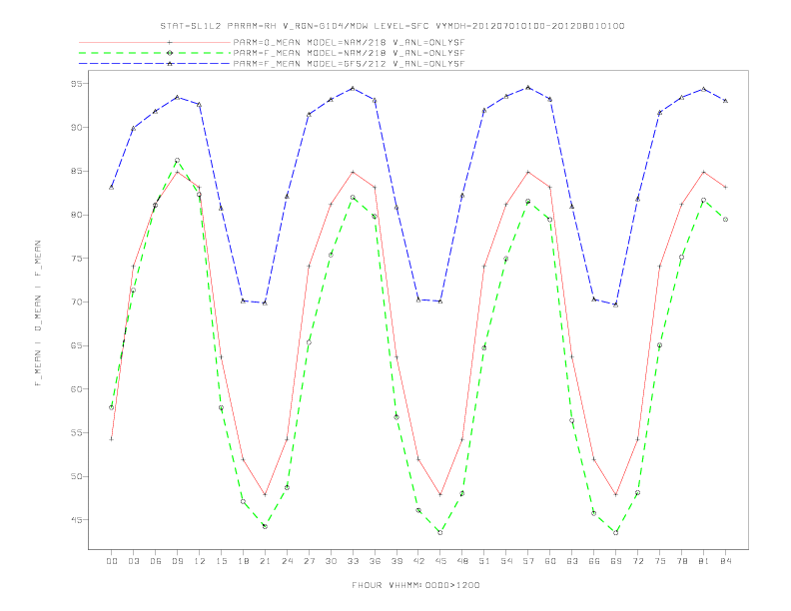Click y-axis tick label 70
This screenshot has width=791, height=611.
pos(77,302)
